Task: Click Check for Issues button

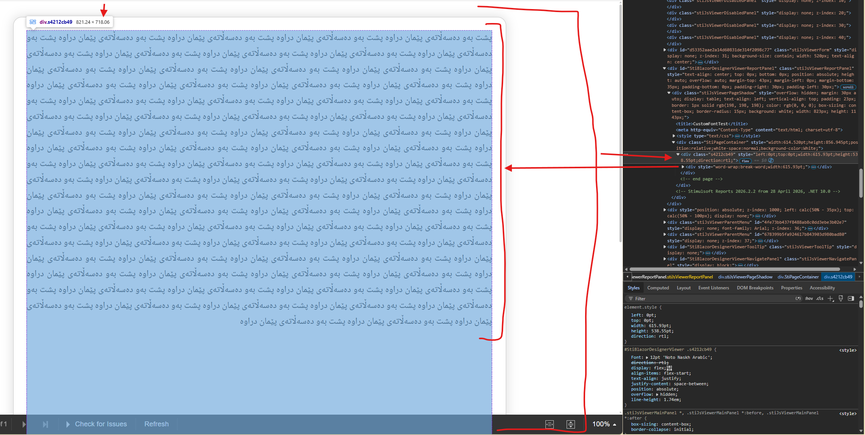Action: 97,424
